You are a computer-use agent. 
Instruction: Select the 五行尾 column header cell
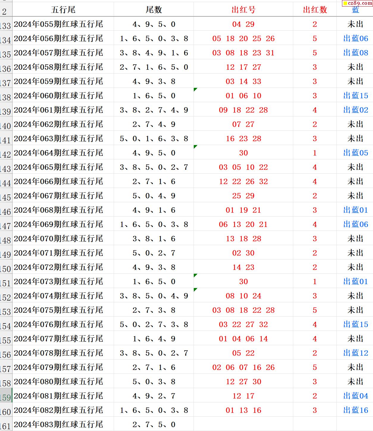pos(63,10)
